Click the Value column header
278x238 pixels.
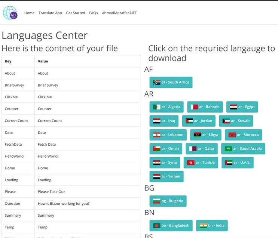coord(43,61)
